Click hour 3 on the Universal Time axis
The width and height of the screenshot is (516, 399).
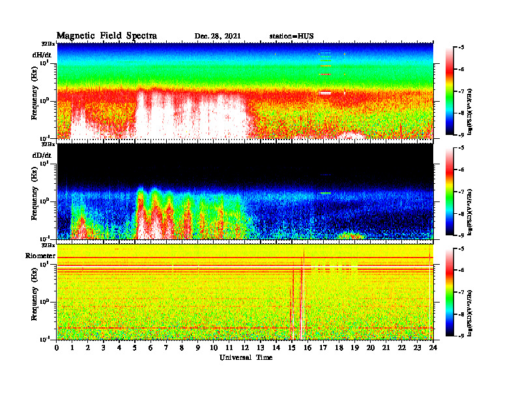pyautogui.click(x=104, y=347)
